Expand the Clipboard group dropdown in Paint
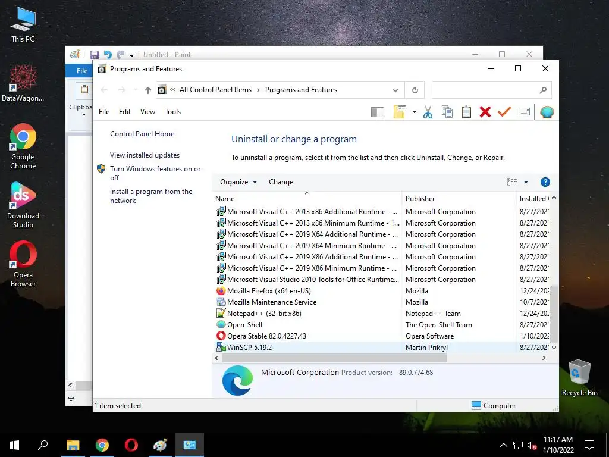This screenshot has height=457, width=609. pyautogui.click(x=84, y=115)
